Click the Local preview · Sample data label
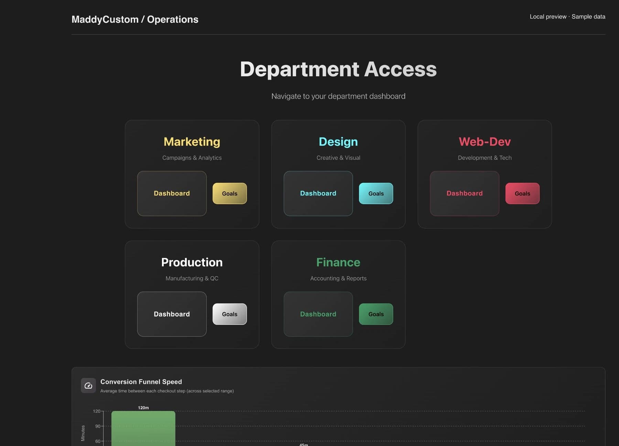The width and height of the screenshot is (619, 446). [567, 16]
